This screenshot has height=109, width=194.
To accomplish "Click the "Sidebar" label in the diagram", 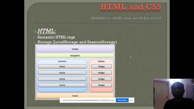I will [x=101, y=61].
